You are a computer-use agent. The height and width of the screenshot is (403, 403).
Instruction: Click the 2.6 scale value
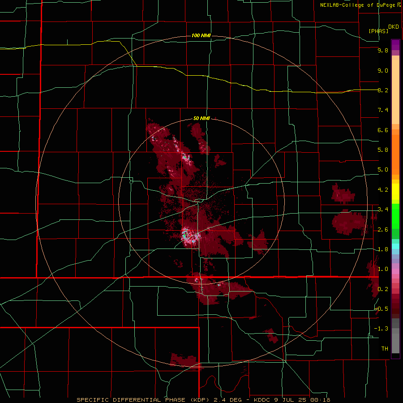click(383, 230)
